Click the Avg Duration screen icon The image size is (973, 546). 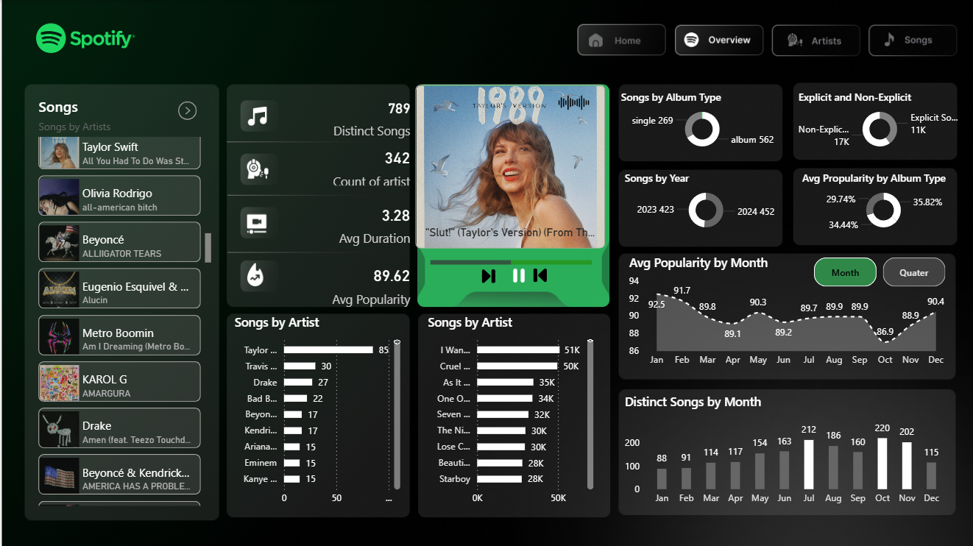[x=258, y=224]
